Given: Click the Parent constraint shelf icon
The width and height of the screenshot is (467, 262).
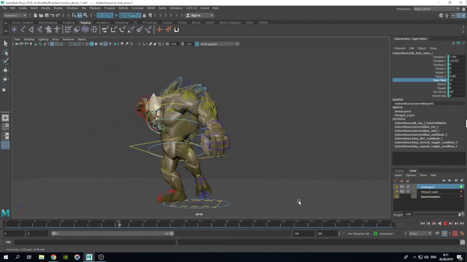Looking at the screenshot, I should point(105,29).
